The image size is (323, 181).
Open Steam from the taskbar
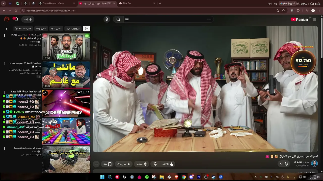pyautogui.click(x=213, y=177)
